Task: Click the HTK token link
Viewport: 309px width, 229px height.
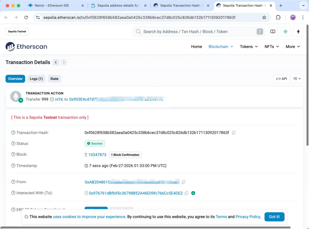Action: 59,99
